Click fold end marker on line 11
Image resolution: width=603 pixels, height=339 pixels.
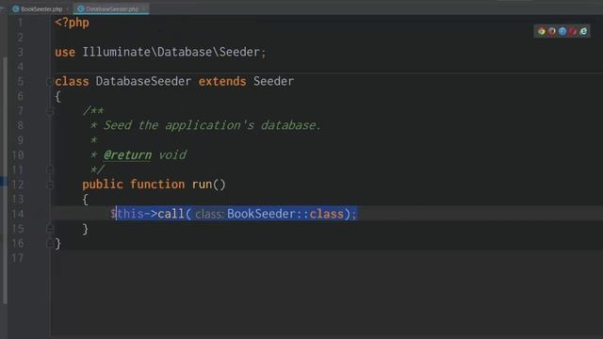(x=50, y=169)
